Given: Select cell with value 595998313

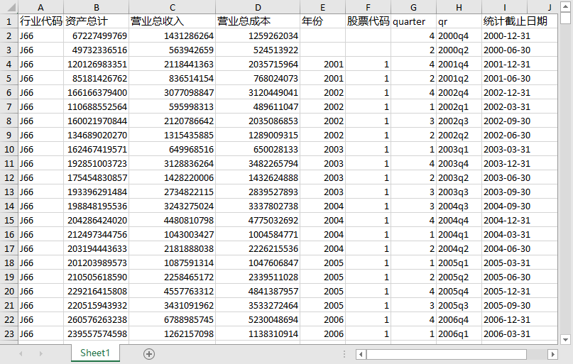Looking at the screenshot, I should pyautogui.click(x=173, y=107).
